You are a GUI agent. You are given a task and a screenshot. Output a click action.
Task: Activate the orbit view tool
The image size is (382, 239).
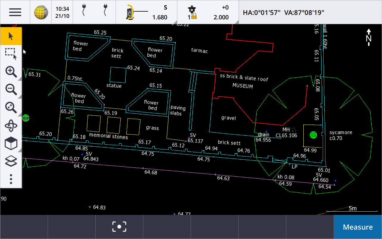(11, 125)
